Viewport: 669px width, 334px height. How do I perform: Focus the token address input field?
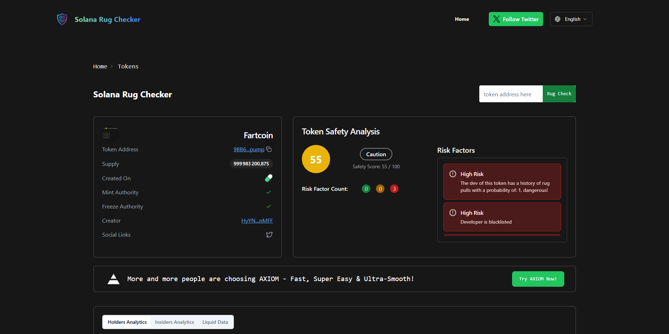coord(511,94)
